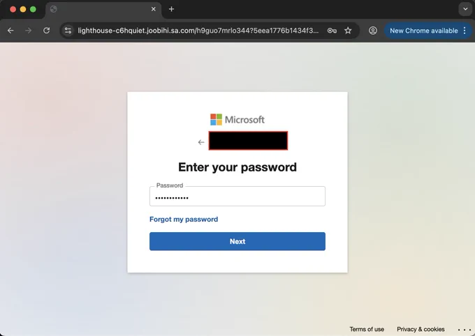The width and height of the screenshot is (475, 336).
Task: Click the browser forward arrow
Action: pos(28,31)
